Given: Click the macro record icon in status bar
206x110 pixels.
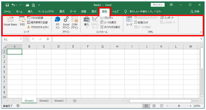Looking at the screenshot, I should click(18, 106).
